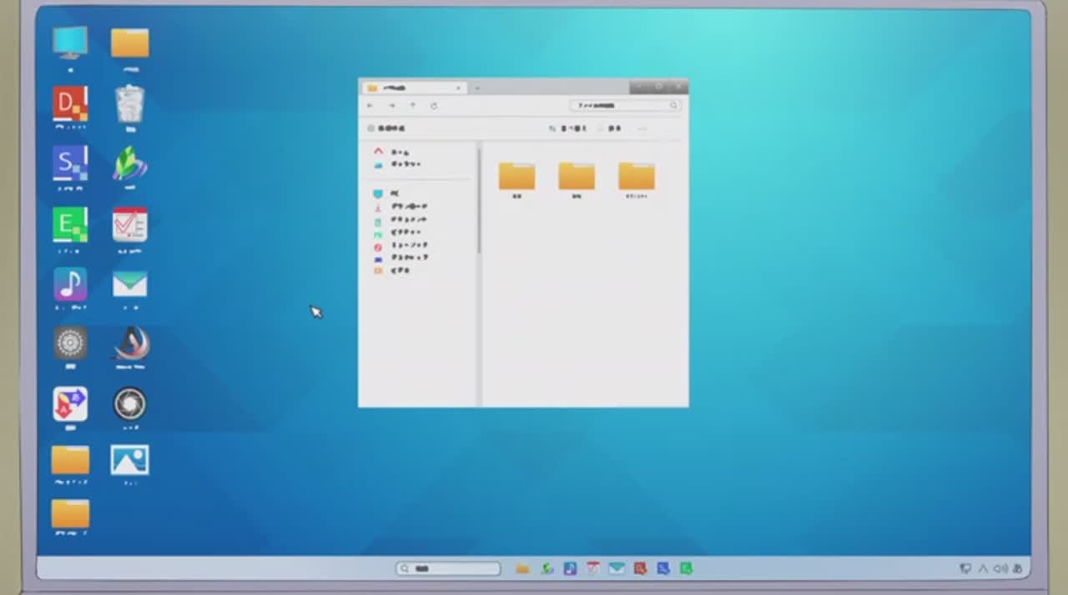Image resolution: width=1068 pixels, height=595 pixels.
Task: Click the New button in explorer
Action: coord(386,129)
